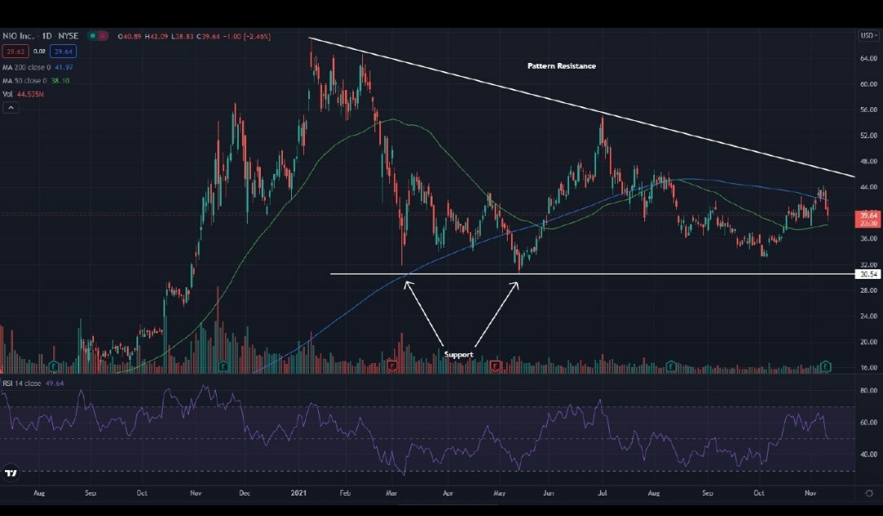Image resolution: width=883 pixels, height=516 pixels.
Task: Select the MA 50 close indicator legend
Action: click(x=36, y=81)
